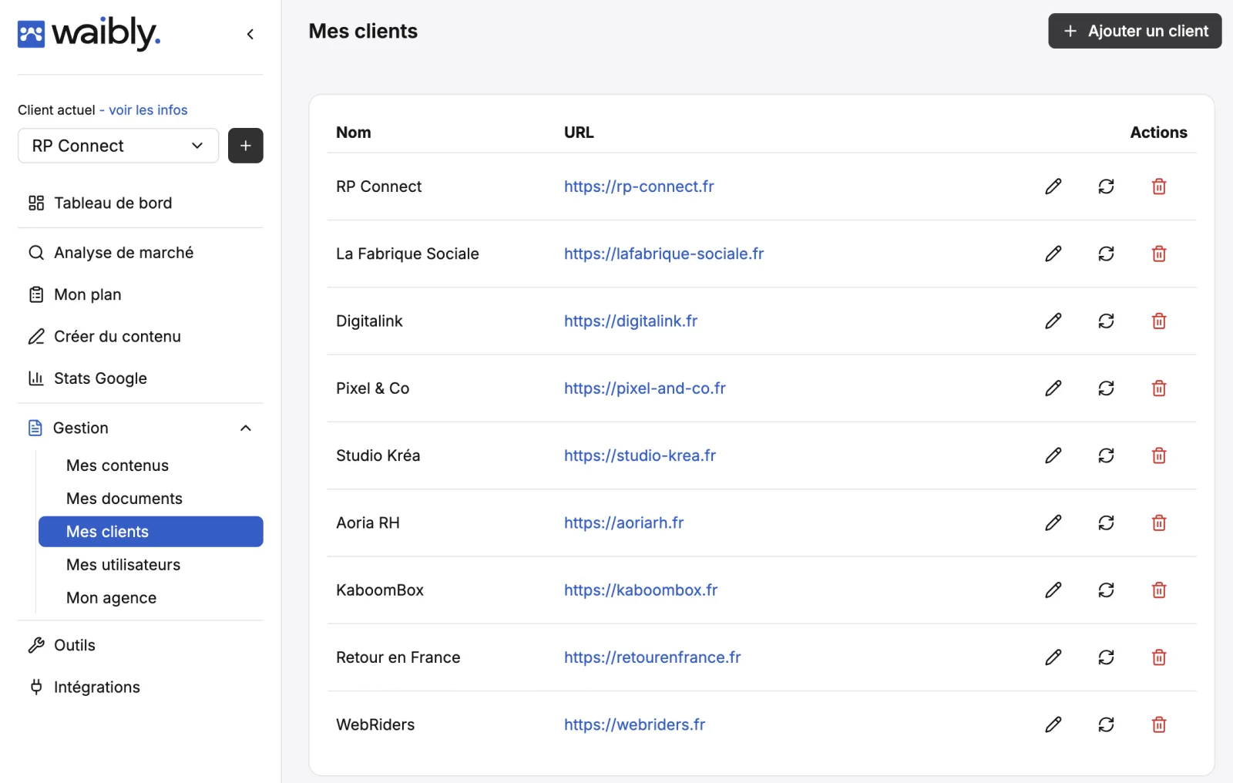Edit the WebRiders client
Viewport: 1233px width, 783px height.
click(x=1053, y=724)
